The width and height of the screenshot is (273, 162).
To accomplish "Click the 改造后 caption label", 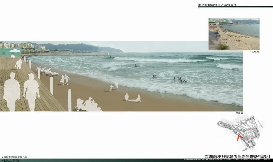I will point(239,113).
